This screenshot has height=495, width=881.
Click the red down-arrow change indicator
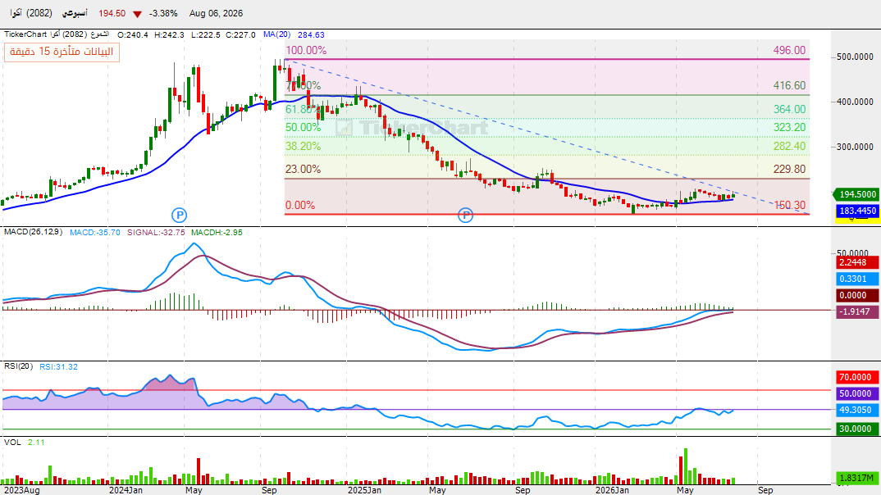click(137, 14)
